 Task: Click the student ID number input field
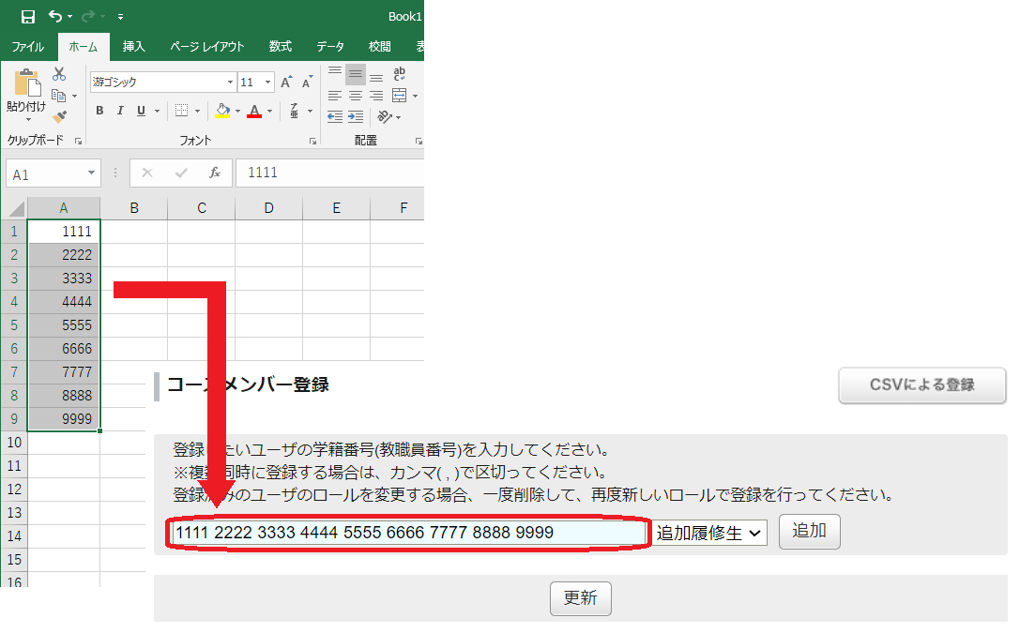(x=408, y=533)
